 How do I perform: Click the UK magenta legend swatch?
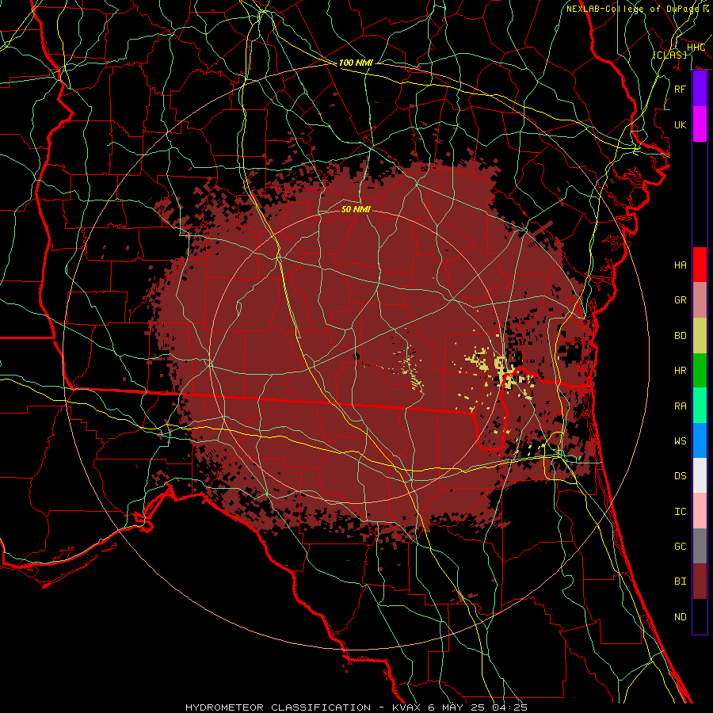pos(700,124)
